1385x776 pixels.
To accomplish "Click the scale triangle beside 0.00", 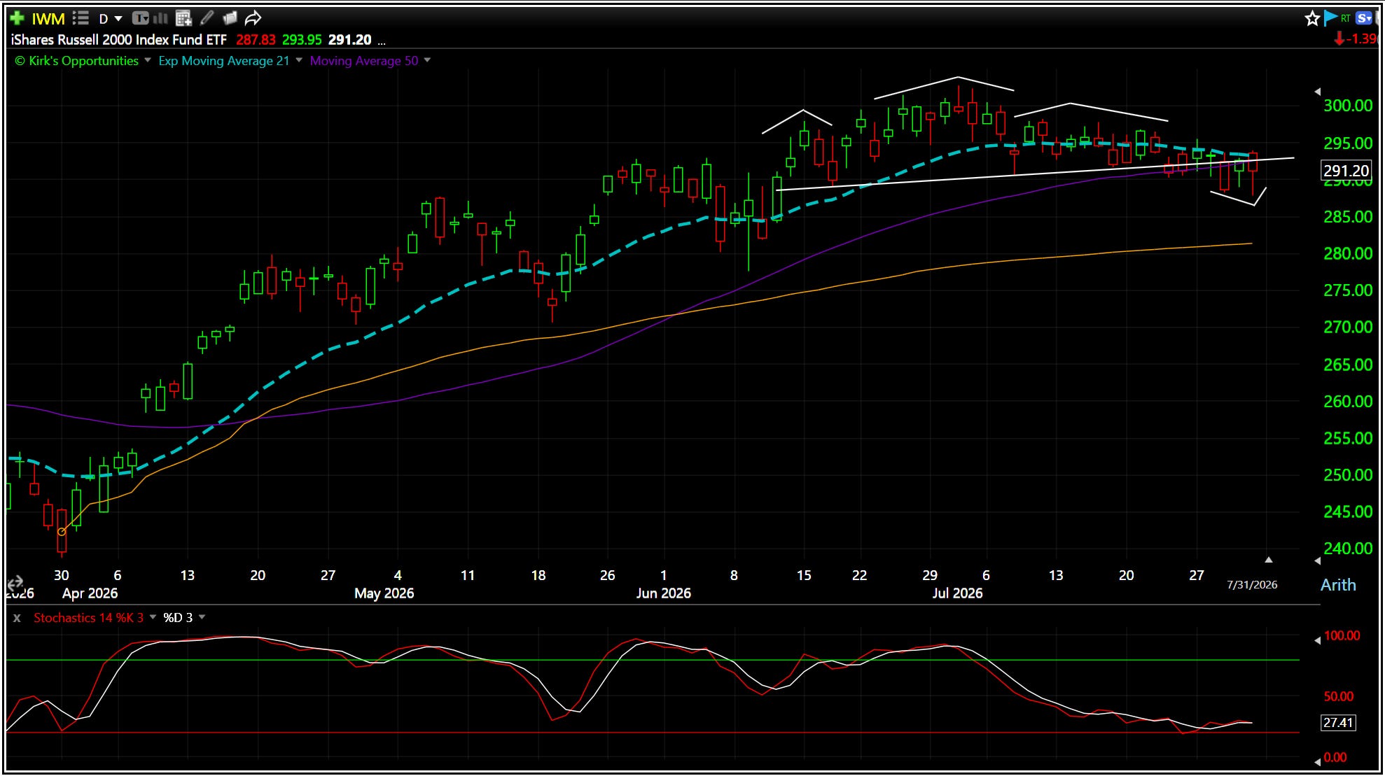I will 1317,761.
